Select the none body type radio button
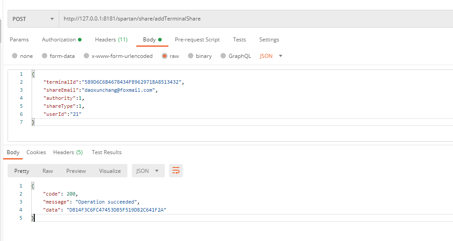 pos(15,56)
